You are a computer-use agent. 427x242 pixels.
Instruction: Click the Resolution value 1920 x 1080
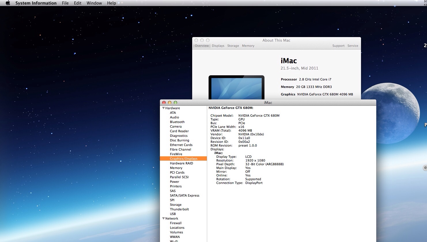point(255,160)
